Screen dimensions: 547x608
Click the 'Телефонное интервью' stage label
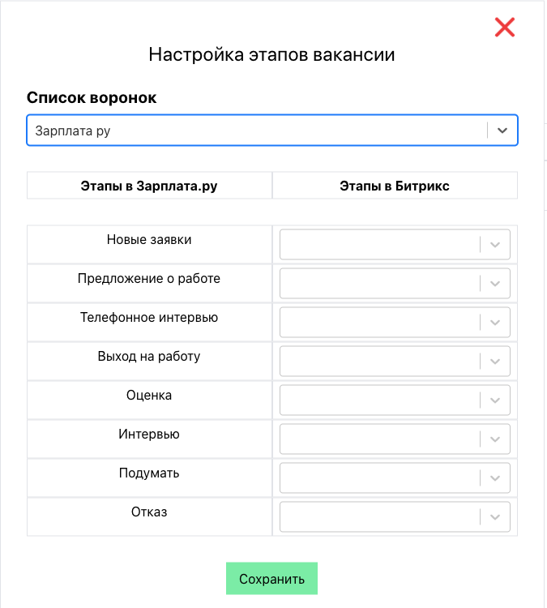pyautogui.click(x=149, y=318)
